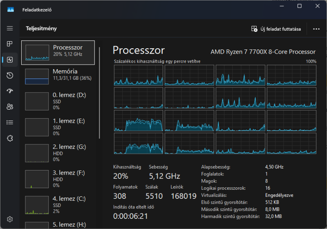
Task: Select 1. lemez (E:) disk item
Action: click(x=58, y=127)
